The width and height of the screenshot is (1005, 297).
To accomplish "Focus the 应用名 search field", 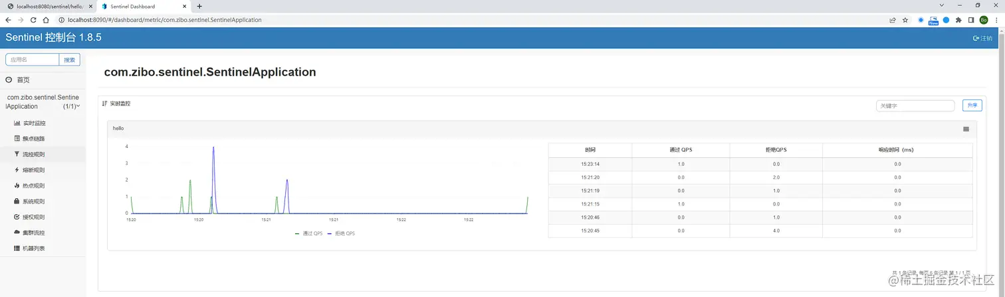I will tap(33, 60).
